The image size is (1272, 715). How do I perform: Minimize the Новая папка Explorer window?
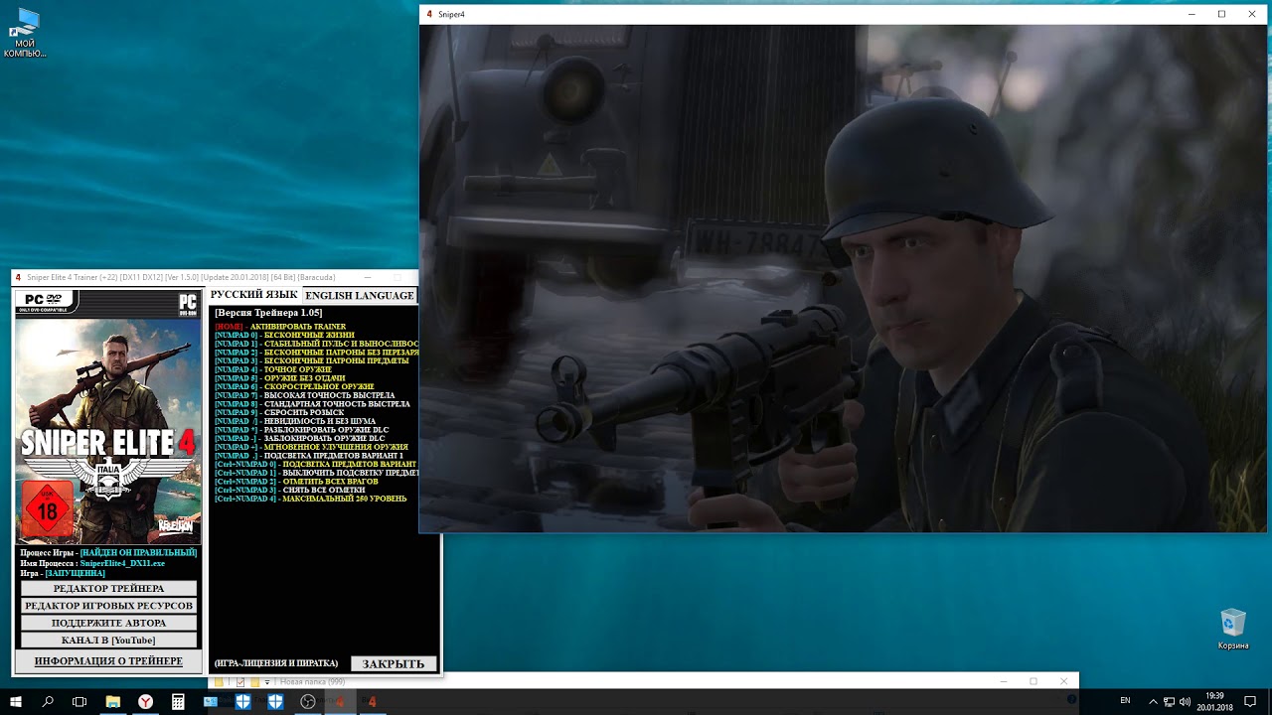pos(1004,681)
